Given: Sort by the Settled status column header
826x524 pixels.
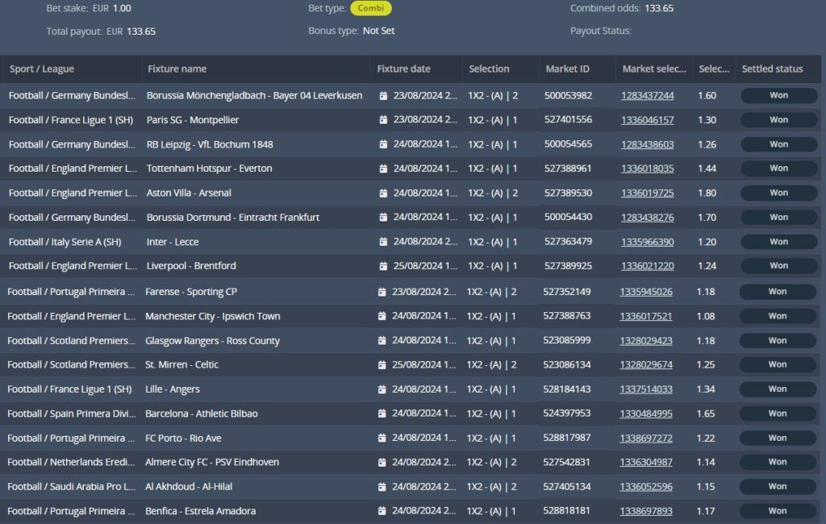Looking at the screenshot, I should coord(772,69).
